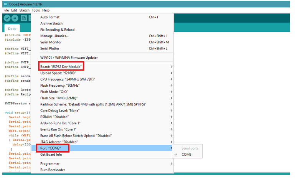The width and height of the screenshot is (295, 178).
Task: Expand the Board "ESP32 Dev Module" submenu
Action: (61, 66)
